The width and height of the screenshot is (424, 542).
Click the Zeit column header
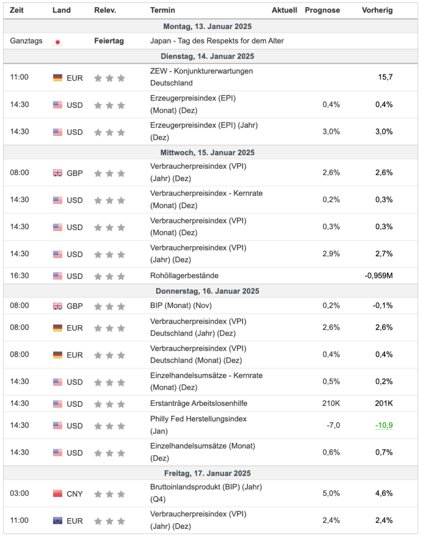click(x=16, y=11)
